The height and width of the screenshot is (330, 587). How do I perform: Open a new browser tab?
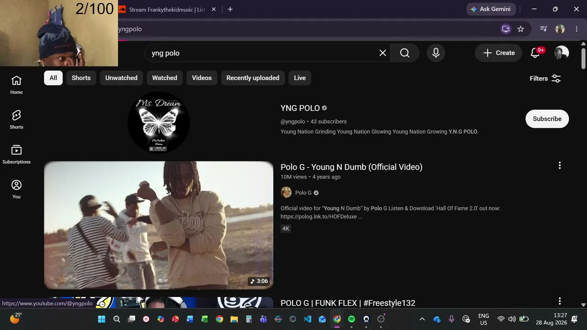[x=230, y=9]
